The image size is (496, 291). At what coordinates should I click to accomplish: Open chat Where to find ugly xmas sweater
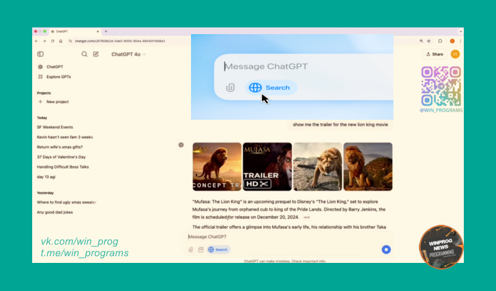[66, 202]
